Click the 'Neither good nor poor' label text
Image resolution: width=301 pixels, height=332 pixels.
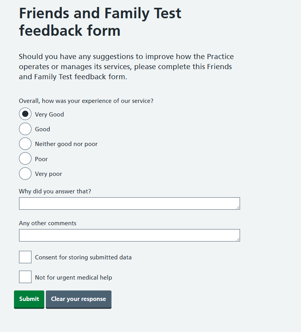point(66,144)
